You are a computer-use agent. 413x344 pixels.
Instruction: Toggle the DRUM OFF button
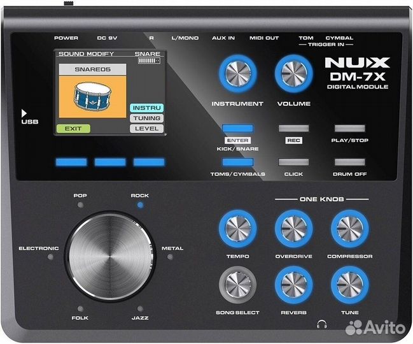click(350, 162)
